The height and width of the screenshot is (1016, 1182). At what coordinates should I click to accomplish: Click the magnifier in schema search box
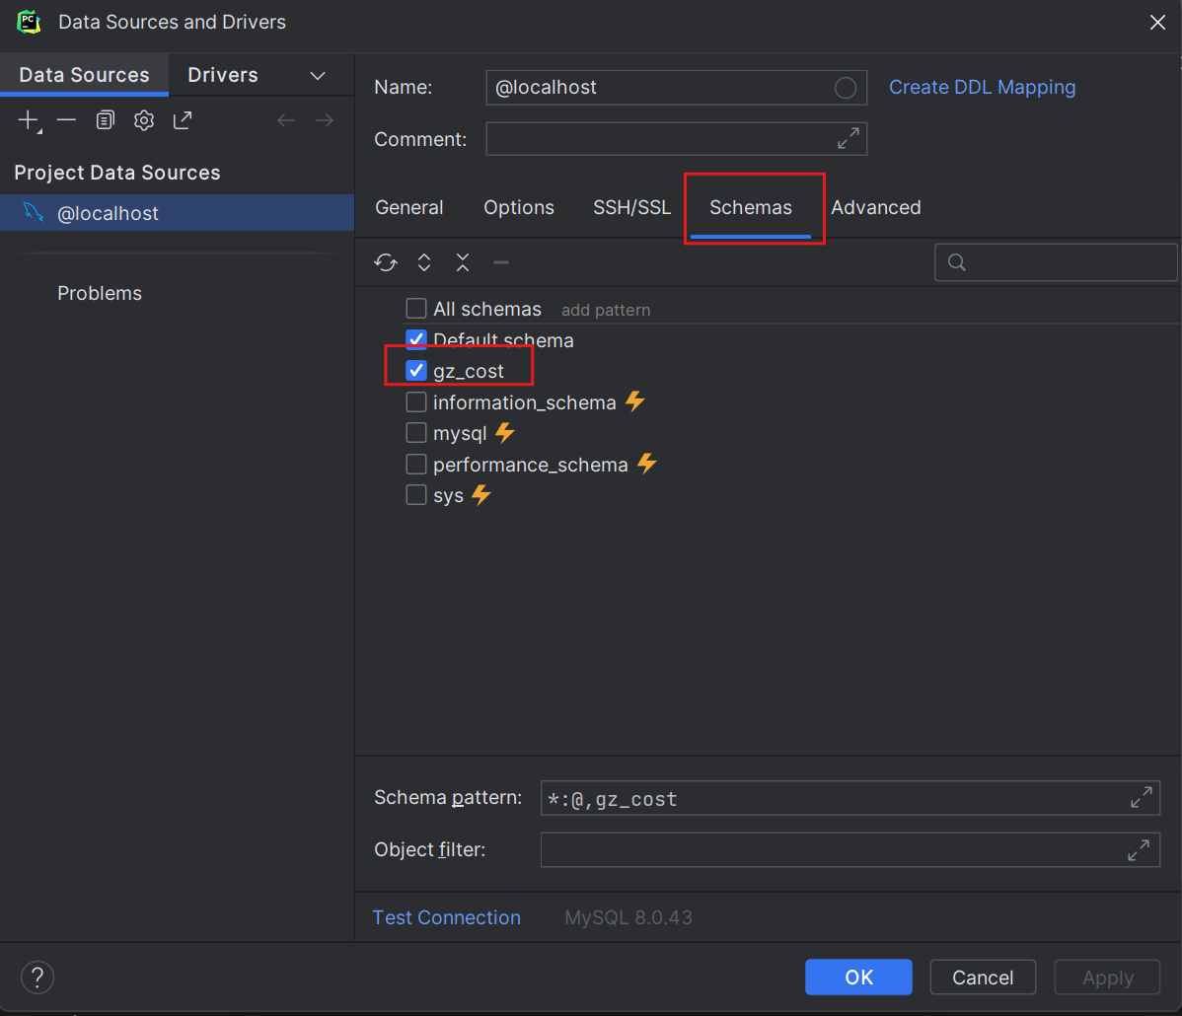957,262
